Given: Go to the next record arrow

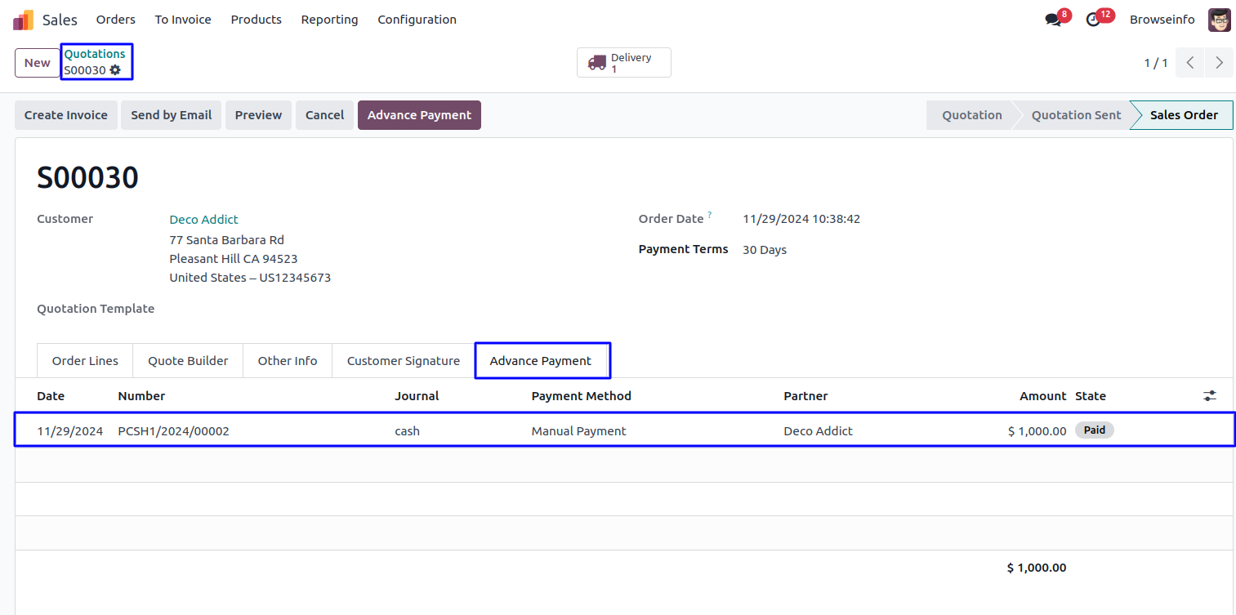Looking at the screenshot, I should [x=1219, y=63].
